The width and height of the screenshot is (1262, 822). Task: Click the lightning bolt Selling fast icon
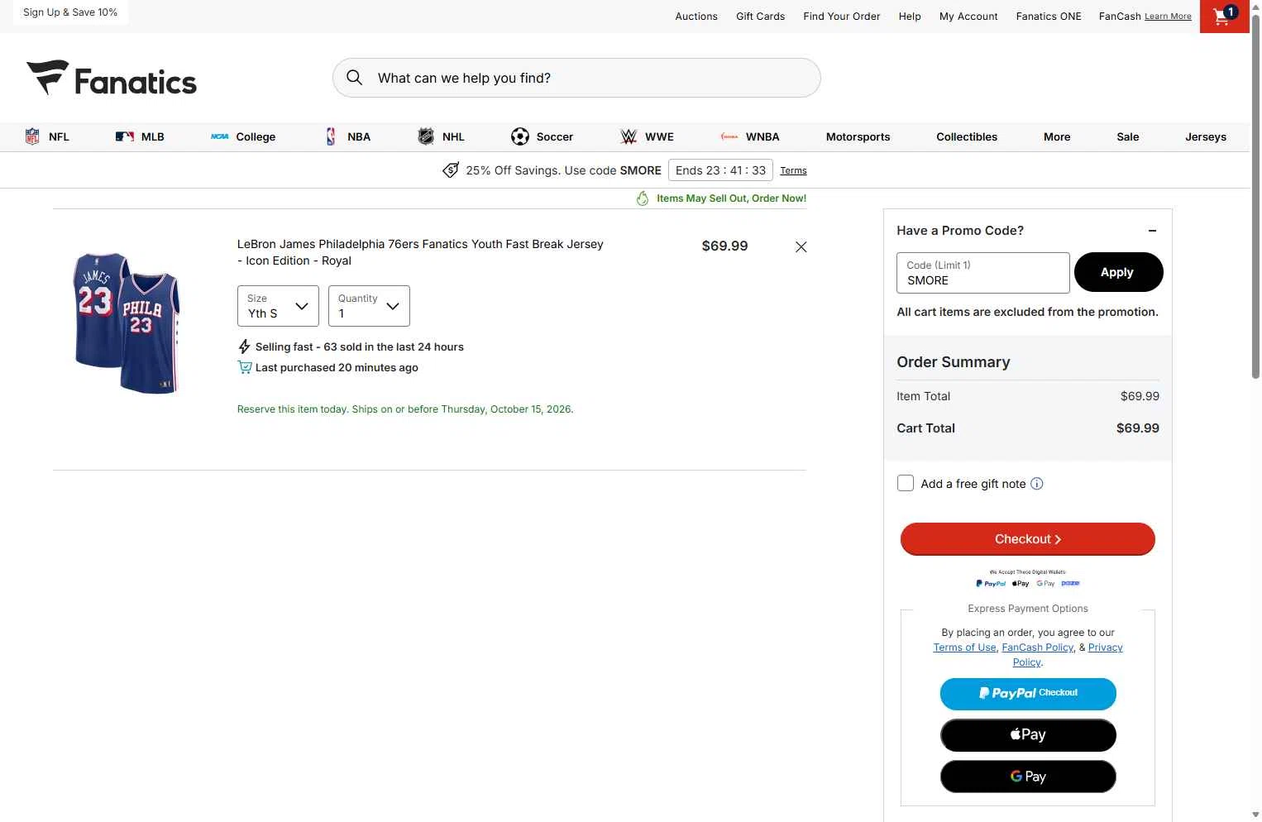point(244,346)
